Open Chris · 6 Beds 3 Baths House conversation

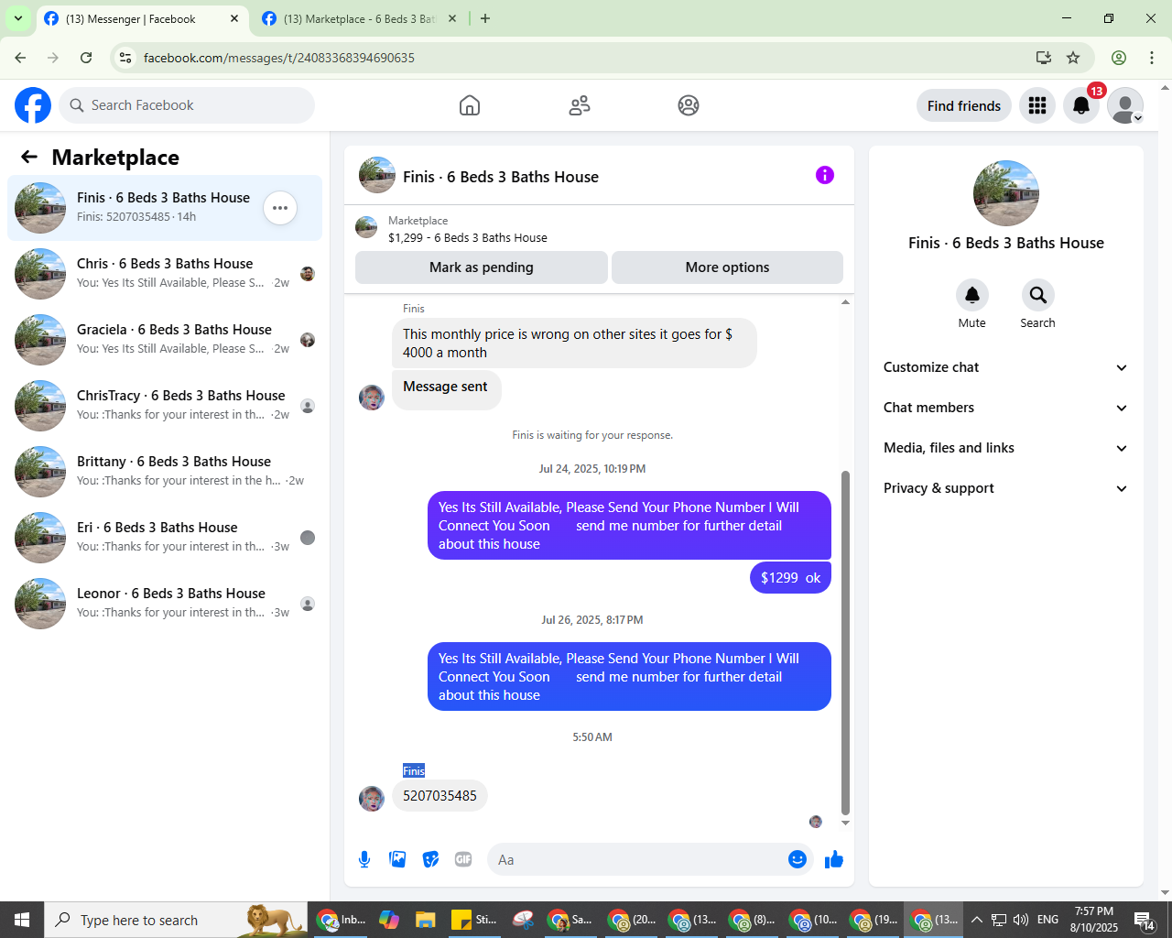pos(165,274)
